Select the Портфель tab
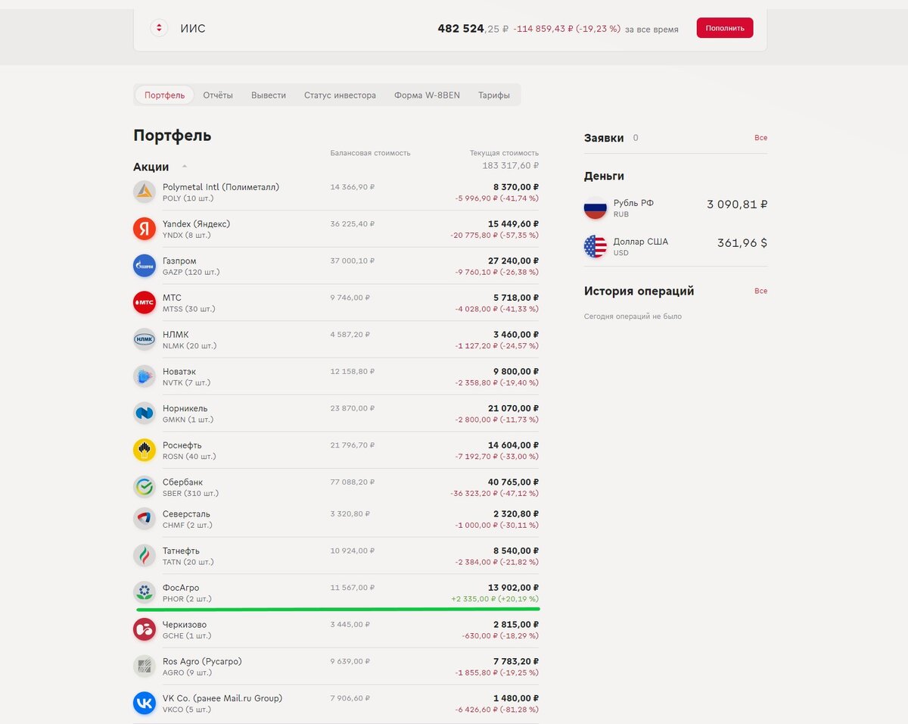908x724 pixels. 164,95
